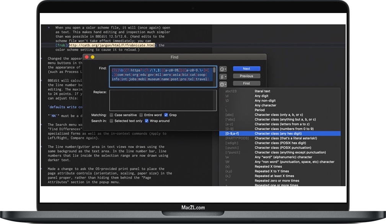This screenshot has height=224, width=386.
Task: Click the Previous button
Action: [247, 76]
